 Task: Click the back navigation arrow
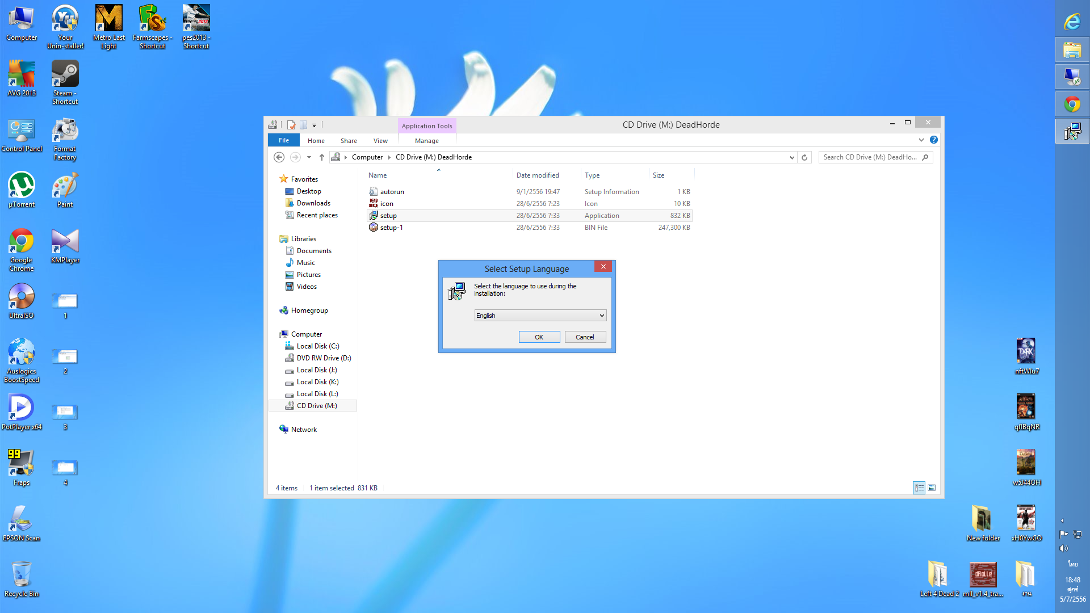pyautogui.click(x=279, y=157)
